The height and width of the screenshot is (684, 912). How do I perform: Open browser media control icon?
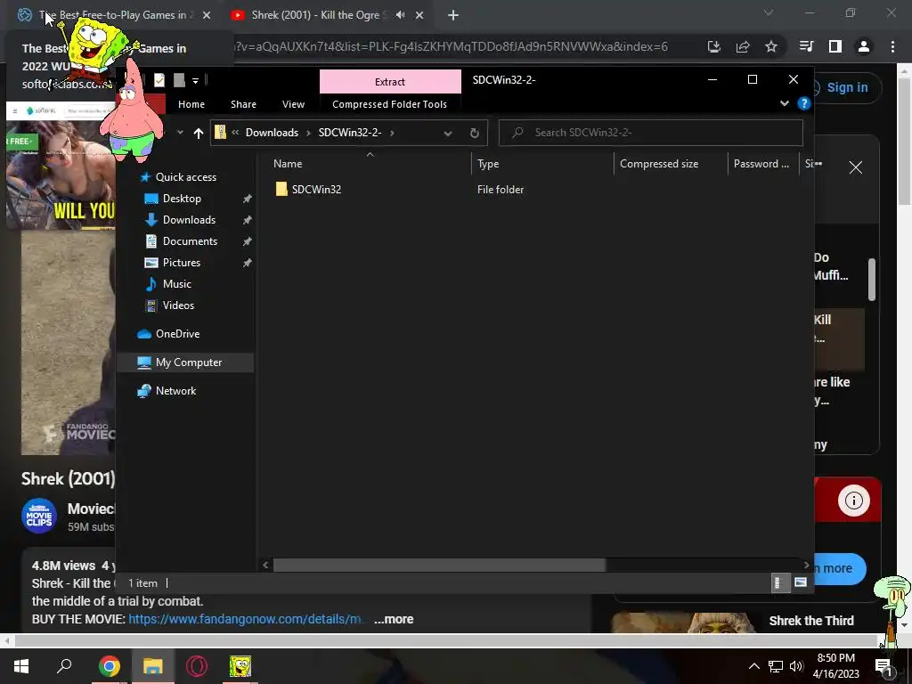pyautogui.click(x=807, y=46)
